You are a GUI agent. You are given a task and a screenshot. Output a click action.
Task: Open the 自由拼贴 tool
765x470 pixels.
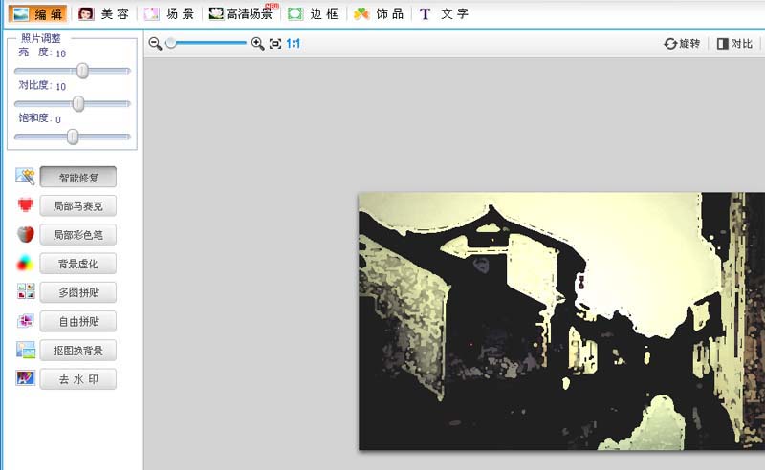pos(78,321)
